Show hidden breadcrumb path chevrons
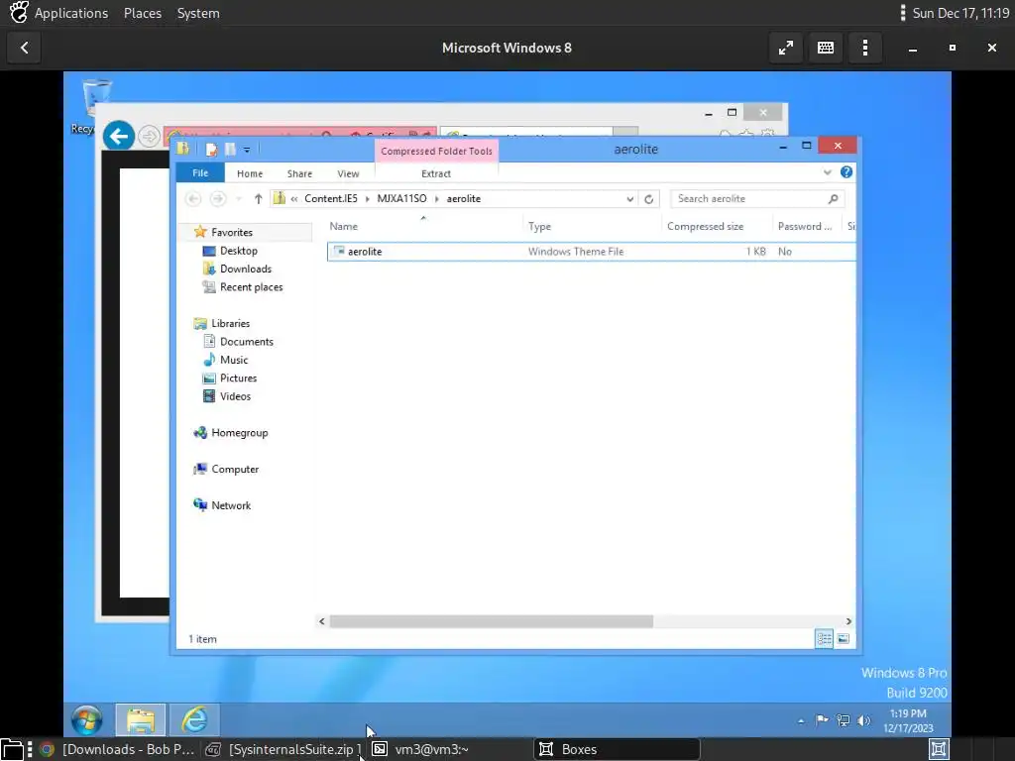This screenshot has width=1015, height=761. tap(293, 198)
